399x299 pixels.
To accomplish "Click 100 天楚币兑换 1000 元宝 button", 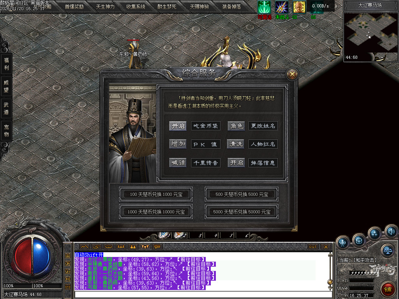I will [156, 194].
